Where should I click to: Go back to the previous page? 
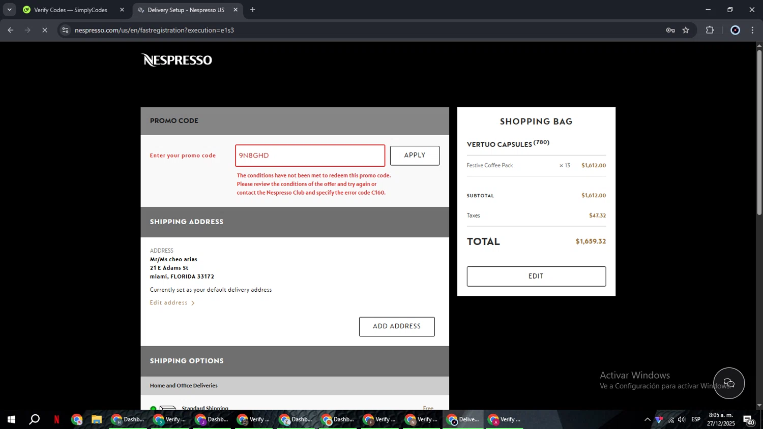coord(10,30)
